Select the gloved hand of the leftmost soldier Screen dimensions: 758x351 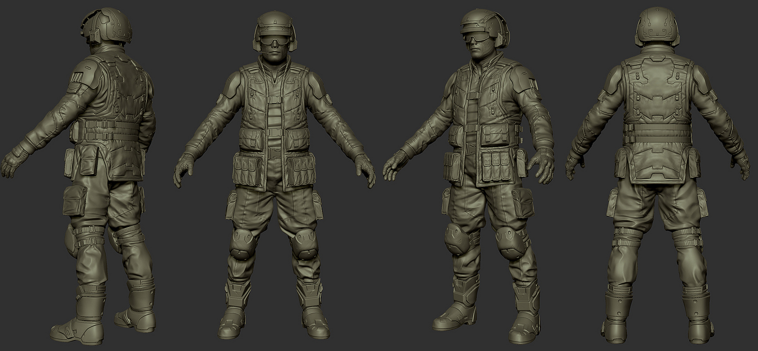[12, 161]
